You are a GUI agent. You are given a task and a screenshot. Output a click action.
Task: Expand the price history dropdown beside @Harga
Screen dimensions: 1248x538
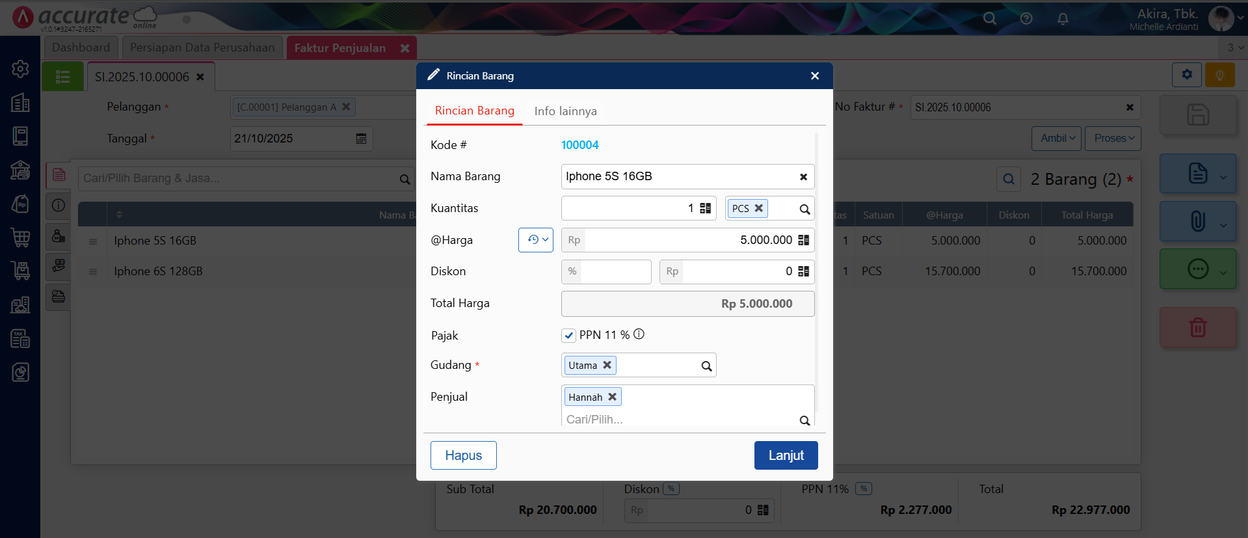[x=536, y=240]
